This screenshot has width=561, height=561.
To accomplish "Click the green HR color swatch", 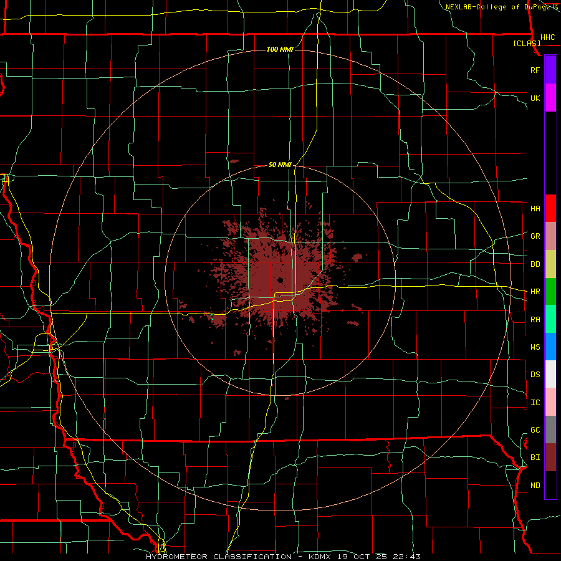I will pos(550,291).
